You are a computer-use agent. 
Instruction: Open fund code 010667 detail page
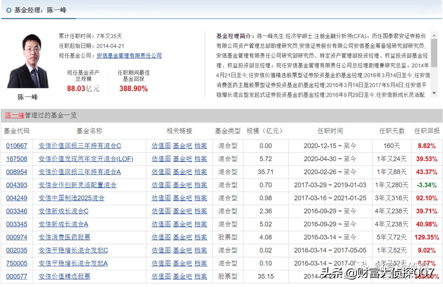point(15,146)
